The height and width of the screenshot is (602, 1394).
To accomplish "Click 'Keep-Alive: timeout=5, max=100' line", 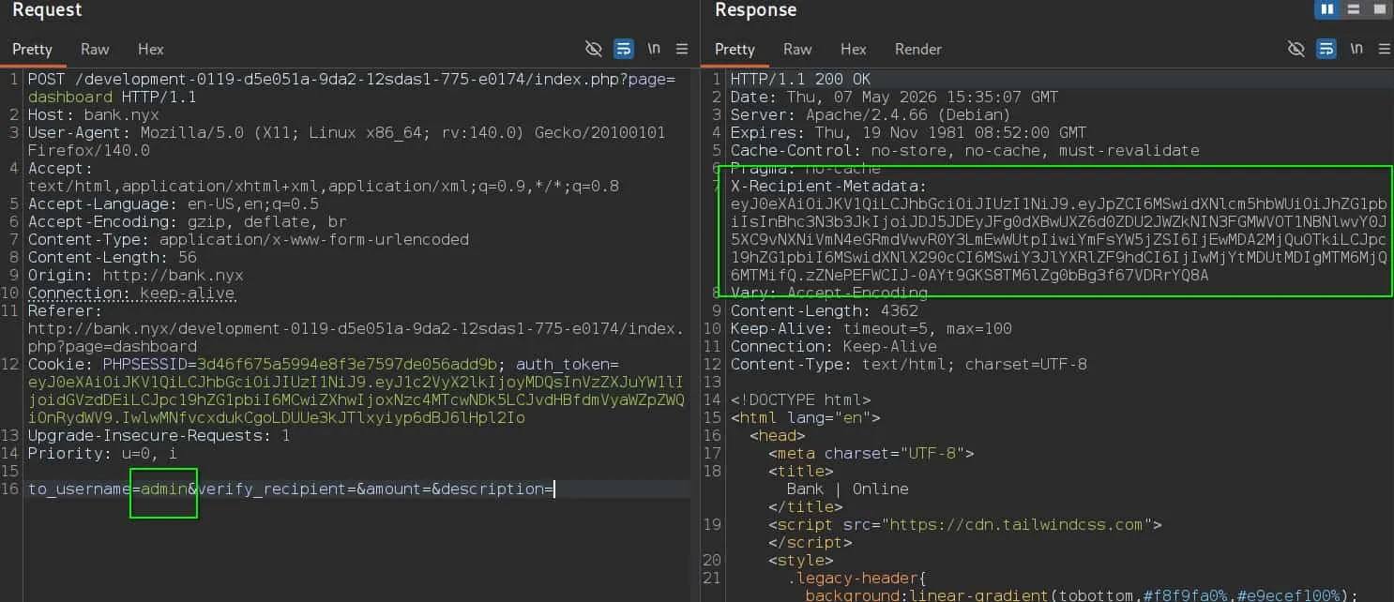I will click(x=871, y=329).
